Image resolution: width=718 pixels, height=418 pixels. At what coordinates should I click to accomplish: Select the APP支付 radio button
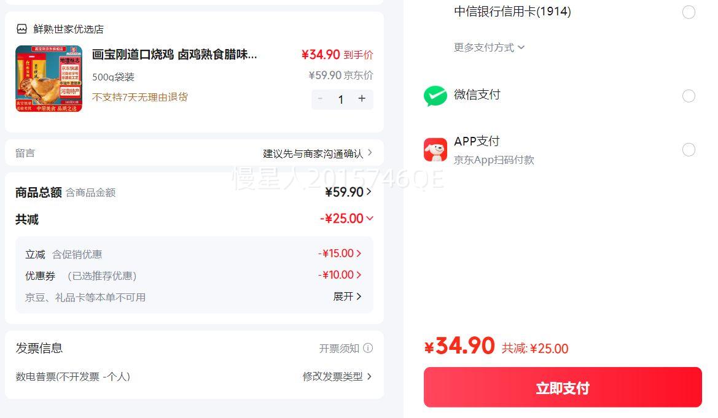coord(689,150)
